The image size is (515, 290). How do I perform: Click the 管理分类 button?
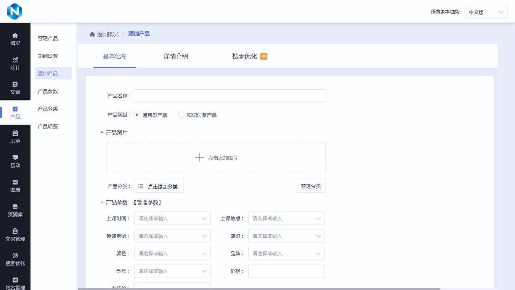tap(310, 186)
